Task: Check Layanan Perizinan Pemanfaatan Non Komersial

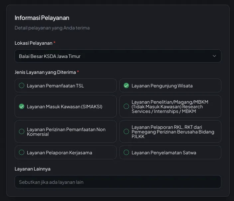Action: pos(65,131)
